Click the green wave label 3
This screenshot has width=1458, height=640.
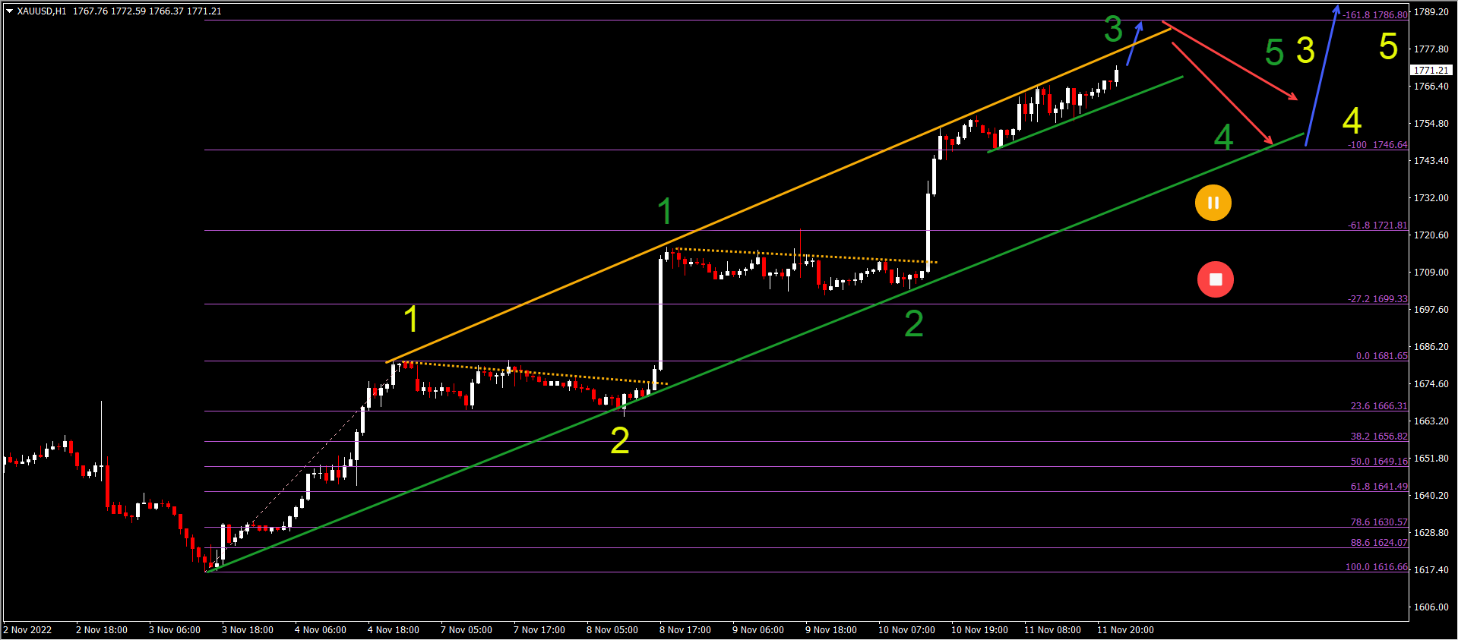coord(1113,30)
